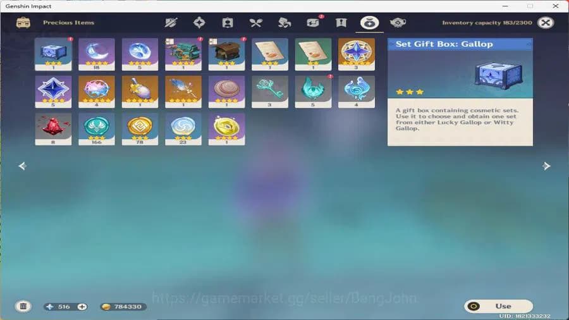Select the red crystal item count 8
Viewport: 569px width, 320px height.
tap(53, 129)
